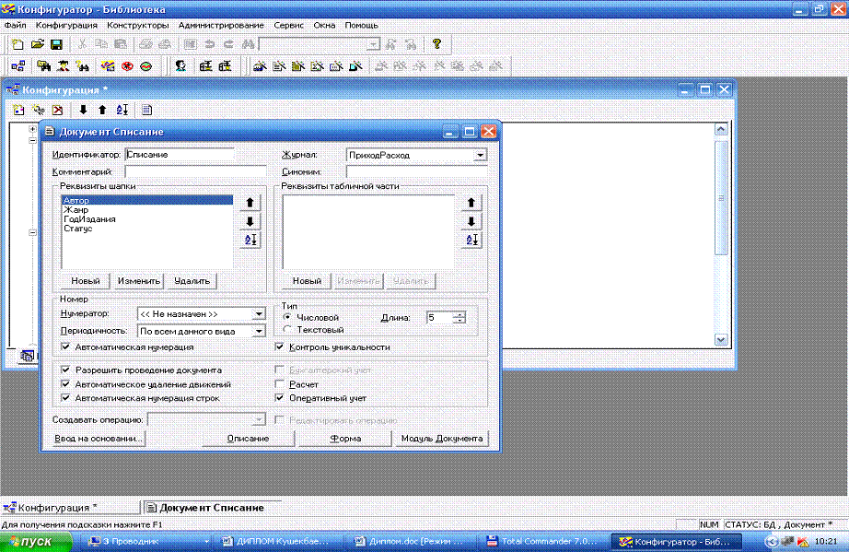Click sort icon for table part attributes
Viewport: 849px width, 552px height.
471,240
